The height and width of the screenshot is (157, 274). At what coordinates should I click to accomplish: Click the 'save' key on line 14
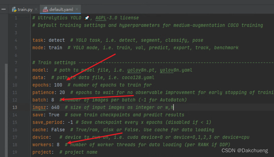click(x=38, y=115)
